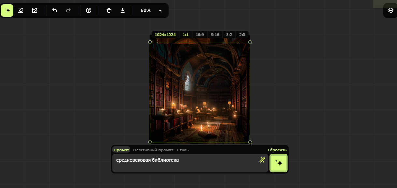Select the generate sparkle tool in toolbar
397x188 pixels.
[7, 10]
